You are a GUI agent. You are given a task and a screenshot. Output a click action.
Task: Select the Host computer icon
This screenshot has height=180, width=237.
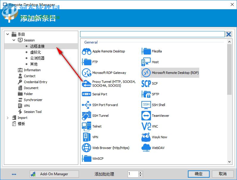146,62
